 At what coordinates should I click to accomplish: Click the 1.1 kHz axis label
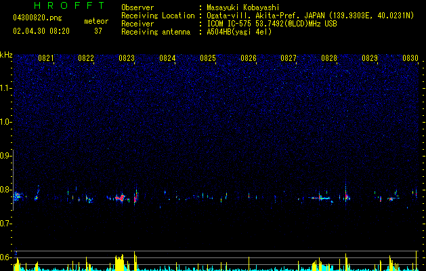5,89
